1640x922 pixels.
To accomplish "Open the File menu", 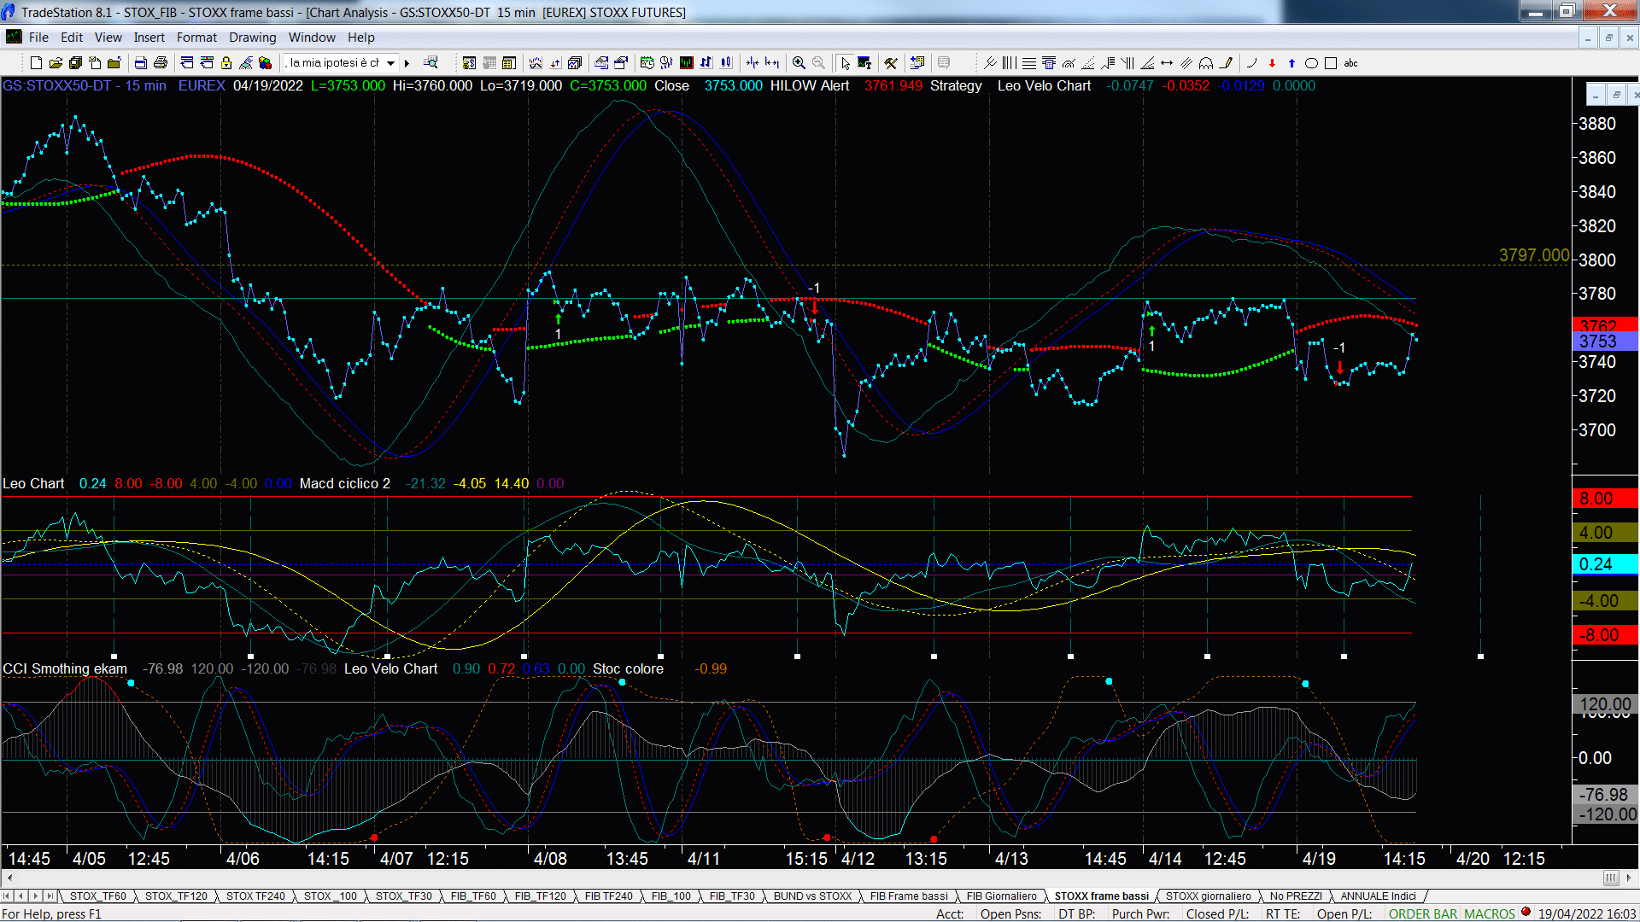I will coord(38,38).
